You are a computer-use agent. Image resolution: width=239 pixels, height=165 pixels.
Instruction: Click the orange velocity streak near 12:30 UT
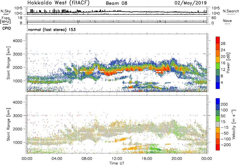121,139
